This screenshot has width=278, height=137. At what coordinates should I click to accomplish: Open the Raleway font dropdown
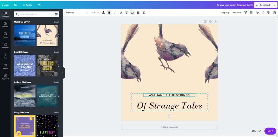76,12
